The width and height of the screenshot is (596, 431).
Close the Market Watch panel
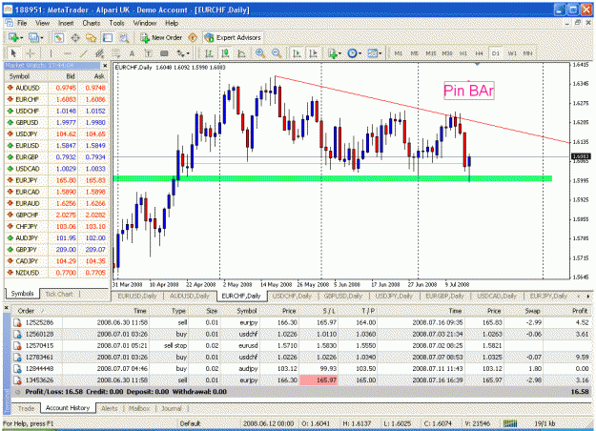[105, 66]
